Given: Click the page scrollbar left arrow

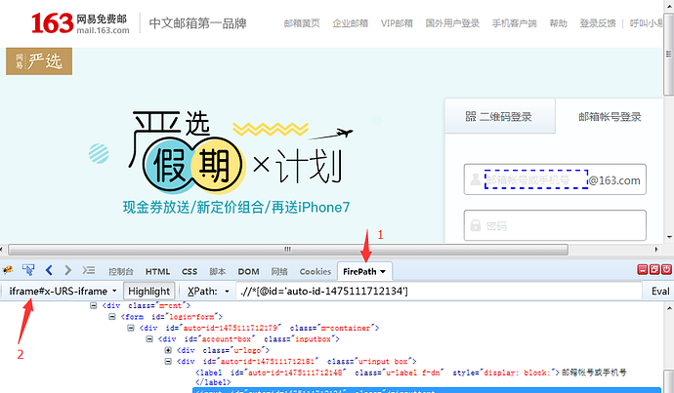Looking at the screenshot, I should 2,250.
